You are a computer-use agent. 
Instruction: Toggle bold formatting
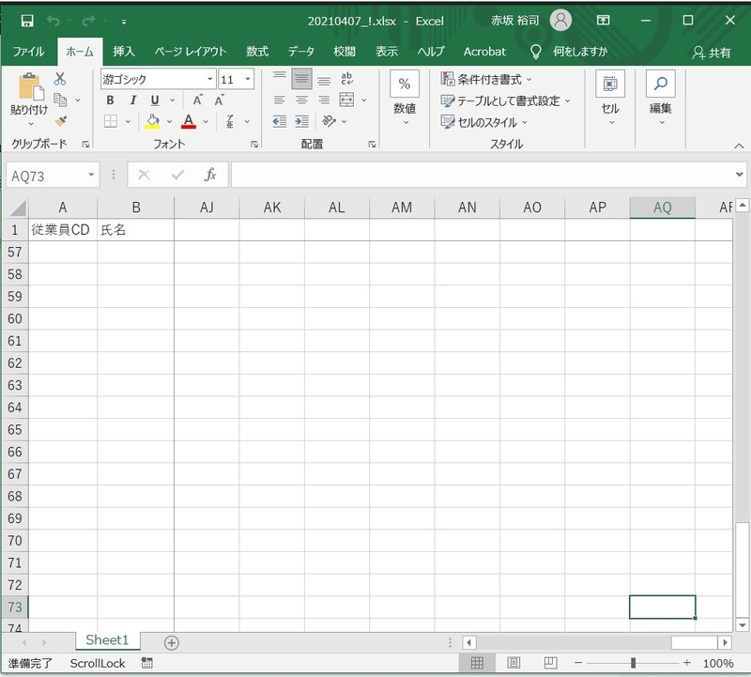tap(110, 100)
